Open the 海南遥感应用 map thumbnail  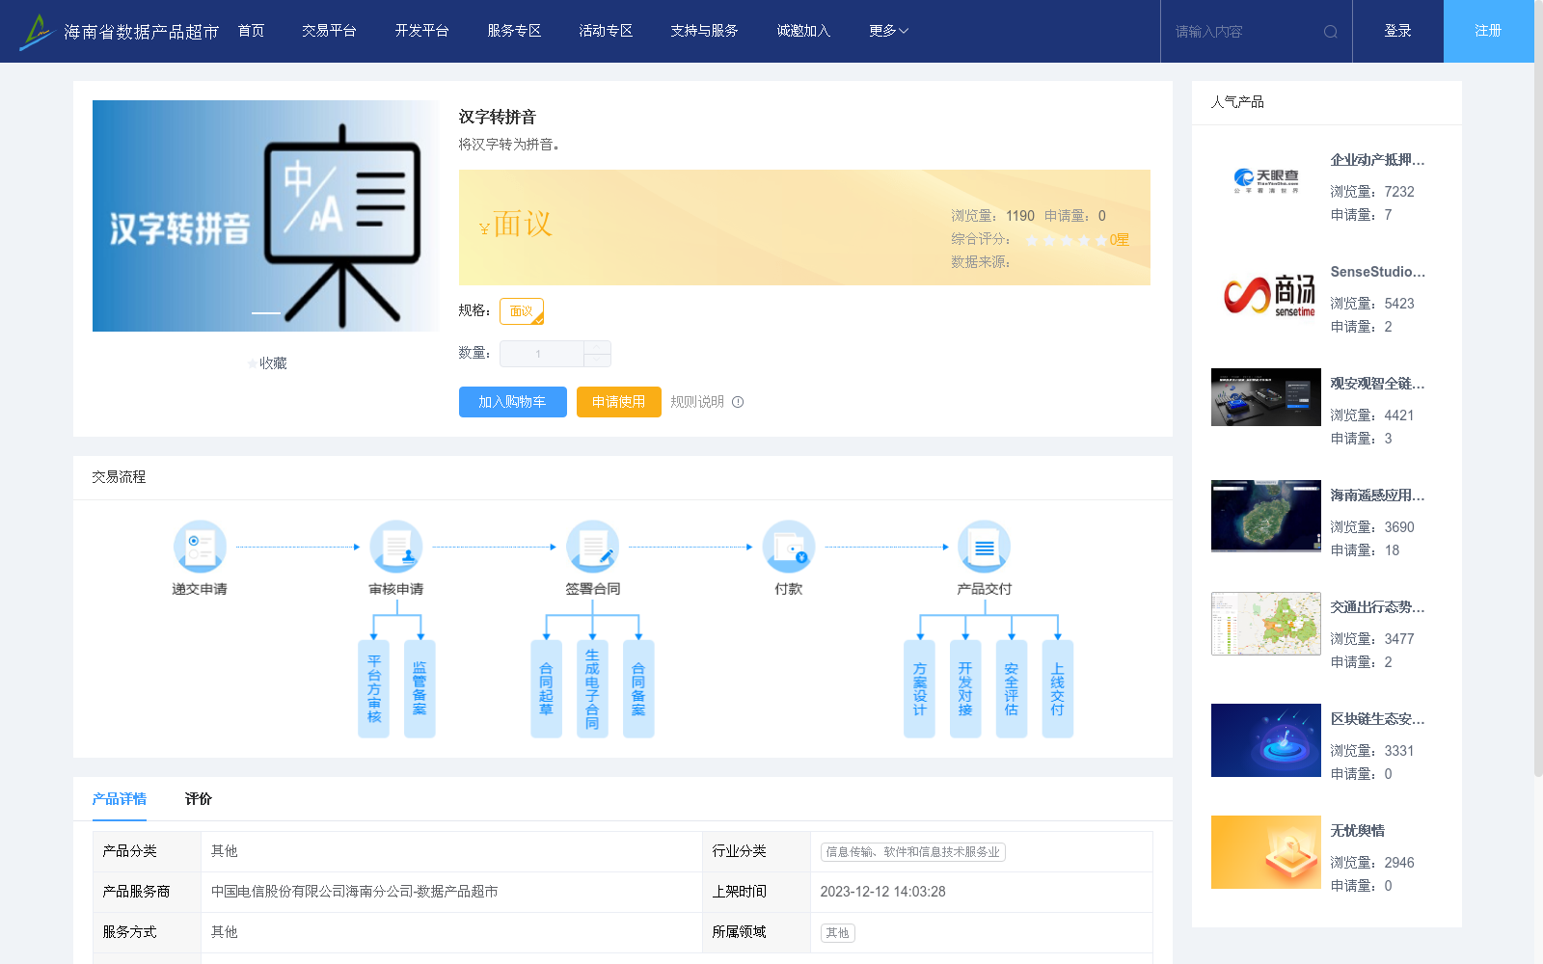[x=1266, y=516]
